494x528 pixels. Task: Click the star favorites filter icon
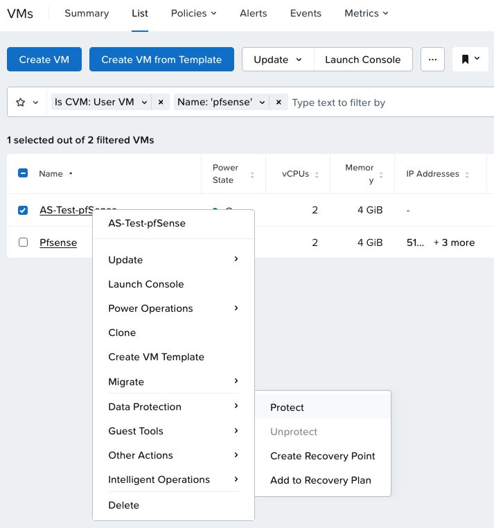21,102
